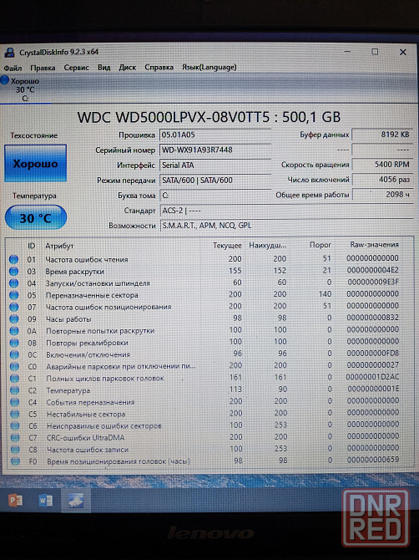Click the CrystalDiskInfo title bar icon
This screenshot has width=419, height=560.
(x=10, y=52)
